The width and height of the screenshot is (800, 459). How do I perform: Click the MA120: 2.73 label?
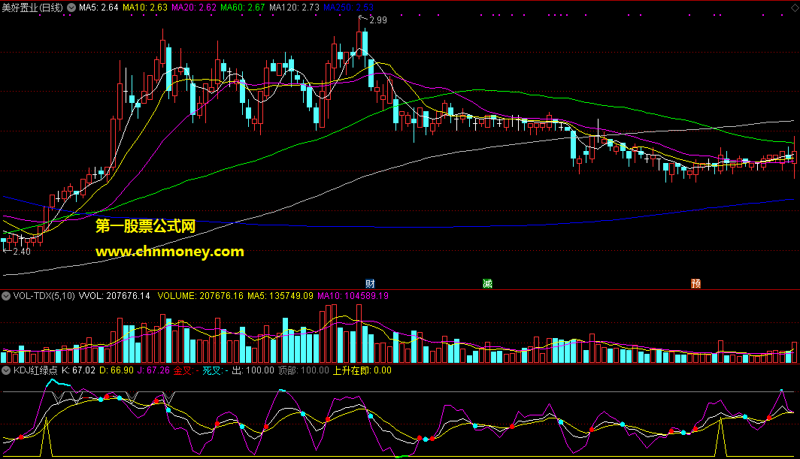click(295, 8)
